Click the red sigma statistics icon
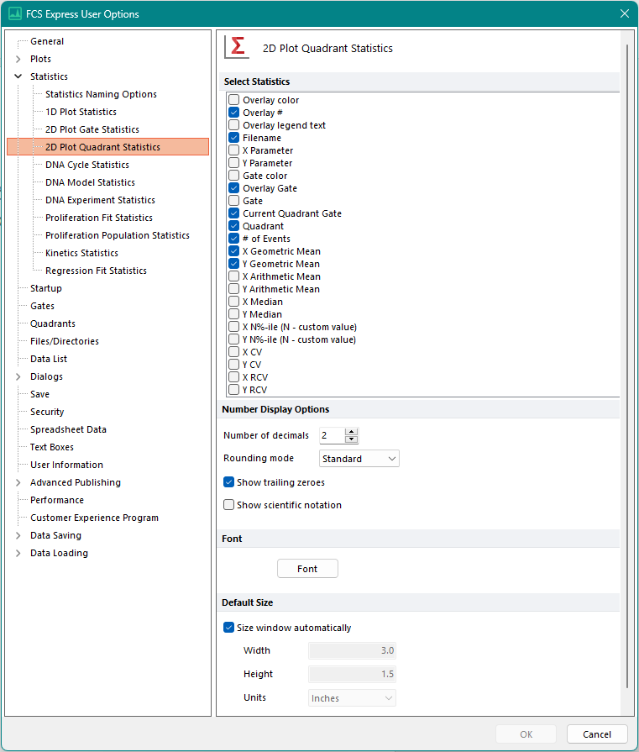The height and width of the screenshot is (752, 639). tap(238, 48)
